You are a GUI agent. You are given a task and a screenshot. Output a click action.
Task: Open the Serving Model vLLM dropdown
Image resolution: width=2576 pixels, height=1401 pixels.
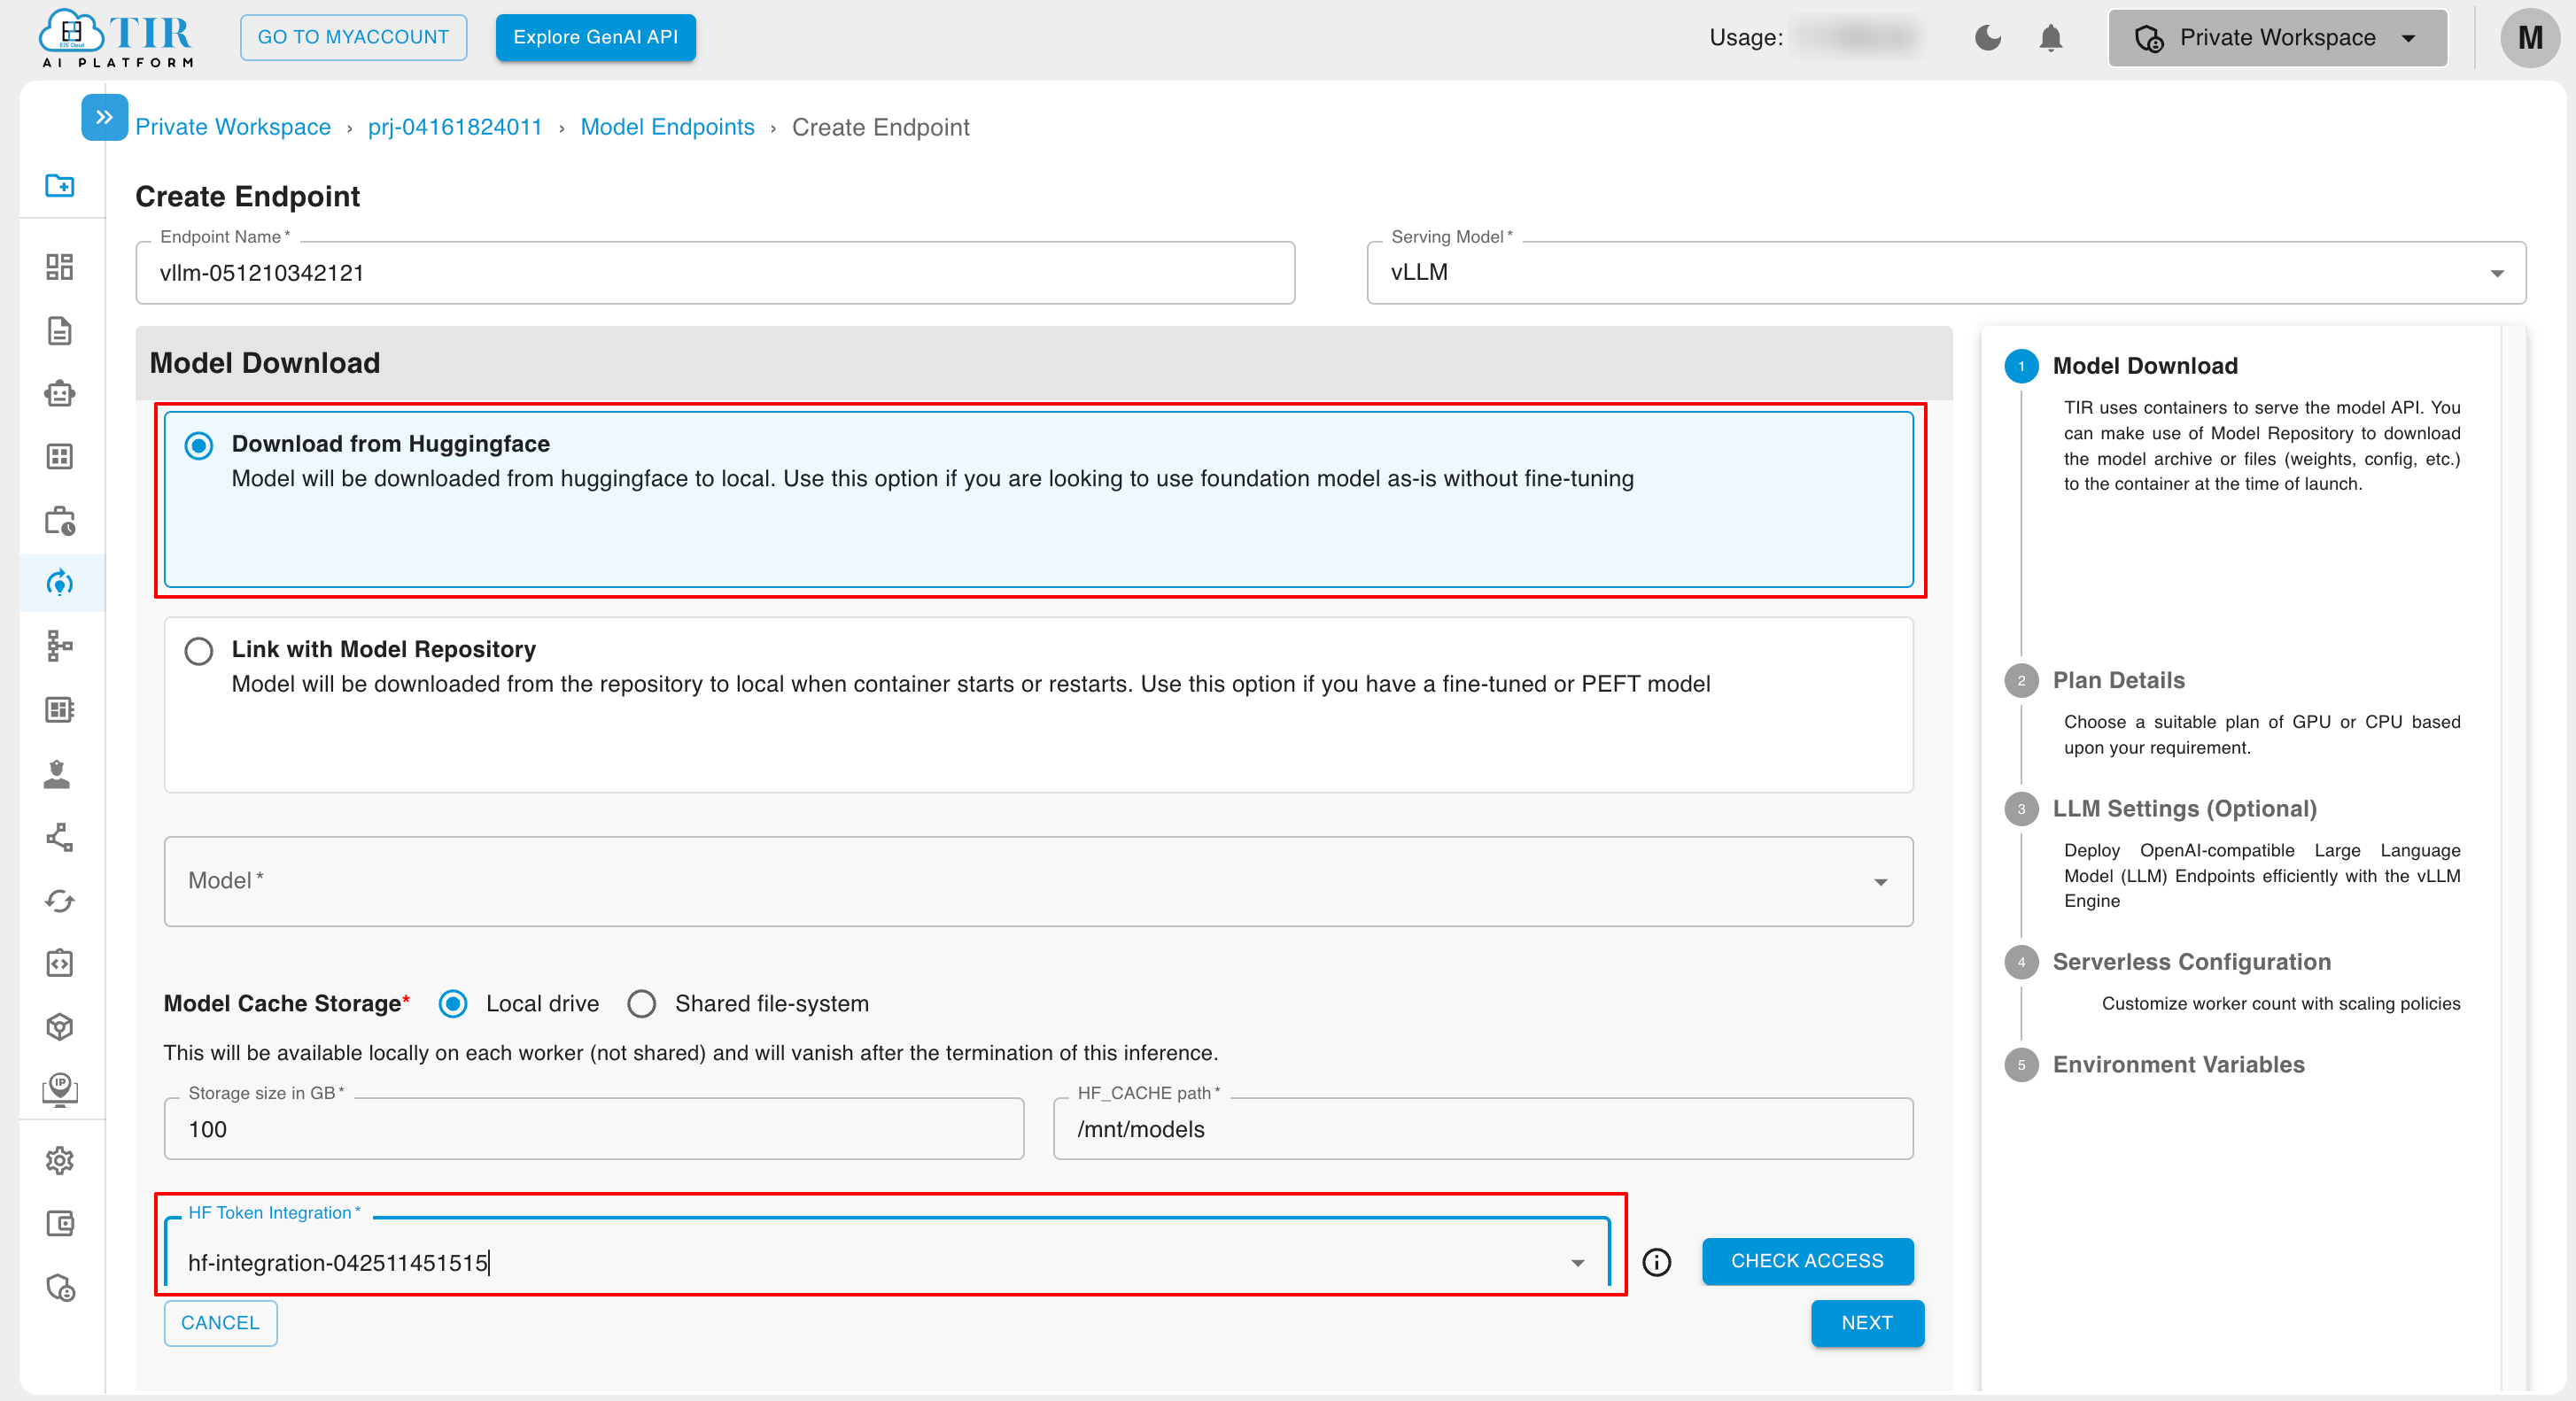pos(1945,272)
